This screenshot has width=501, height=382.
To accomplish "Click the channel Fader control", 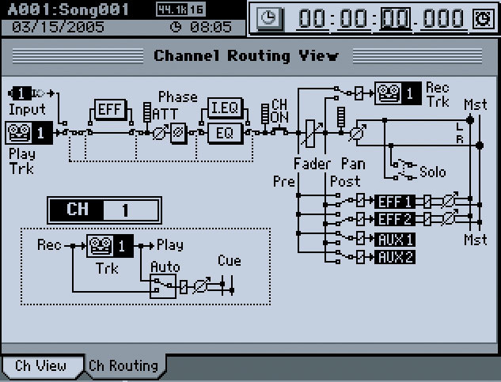I will [x=311, y=133].
